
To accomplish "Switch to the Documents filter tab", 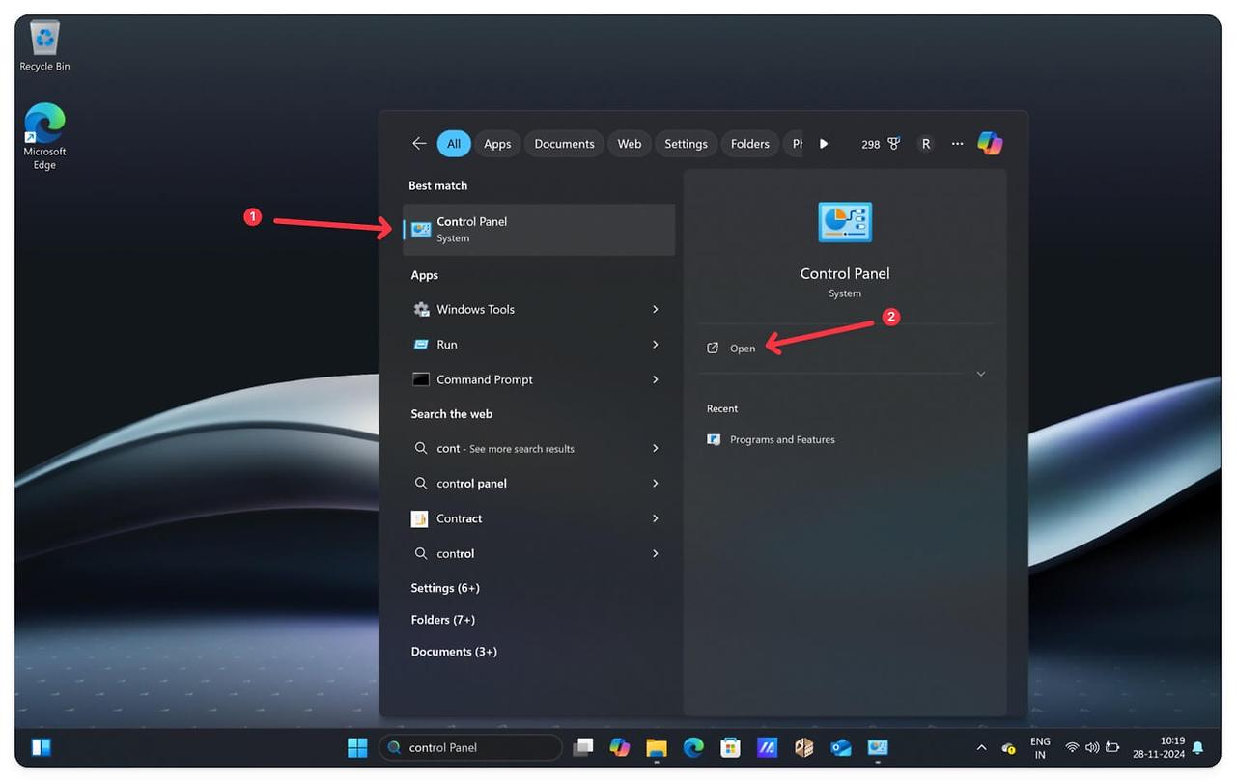I will (564, 144).
